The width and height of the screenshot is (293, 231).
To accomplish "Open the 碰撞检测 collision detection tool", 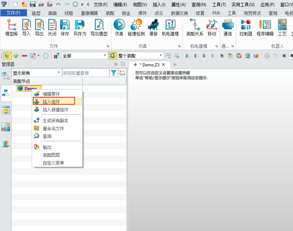I will click(x=136, y=25).
